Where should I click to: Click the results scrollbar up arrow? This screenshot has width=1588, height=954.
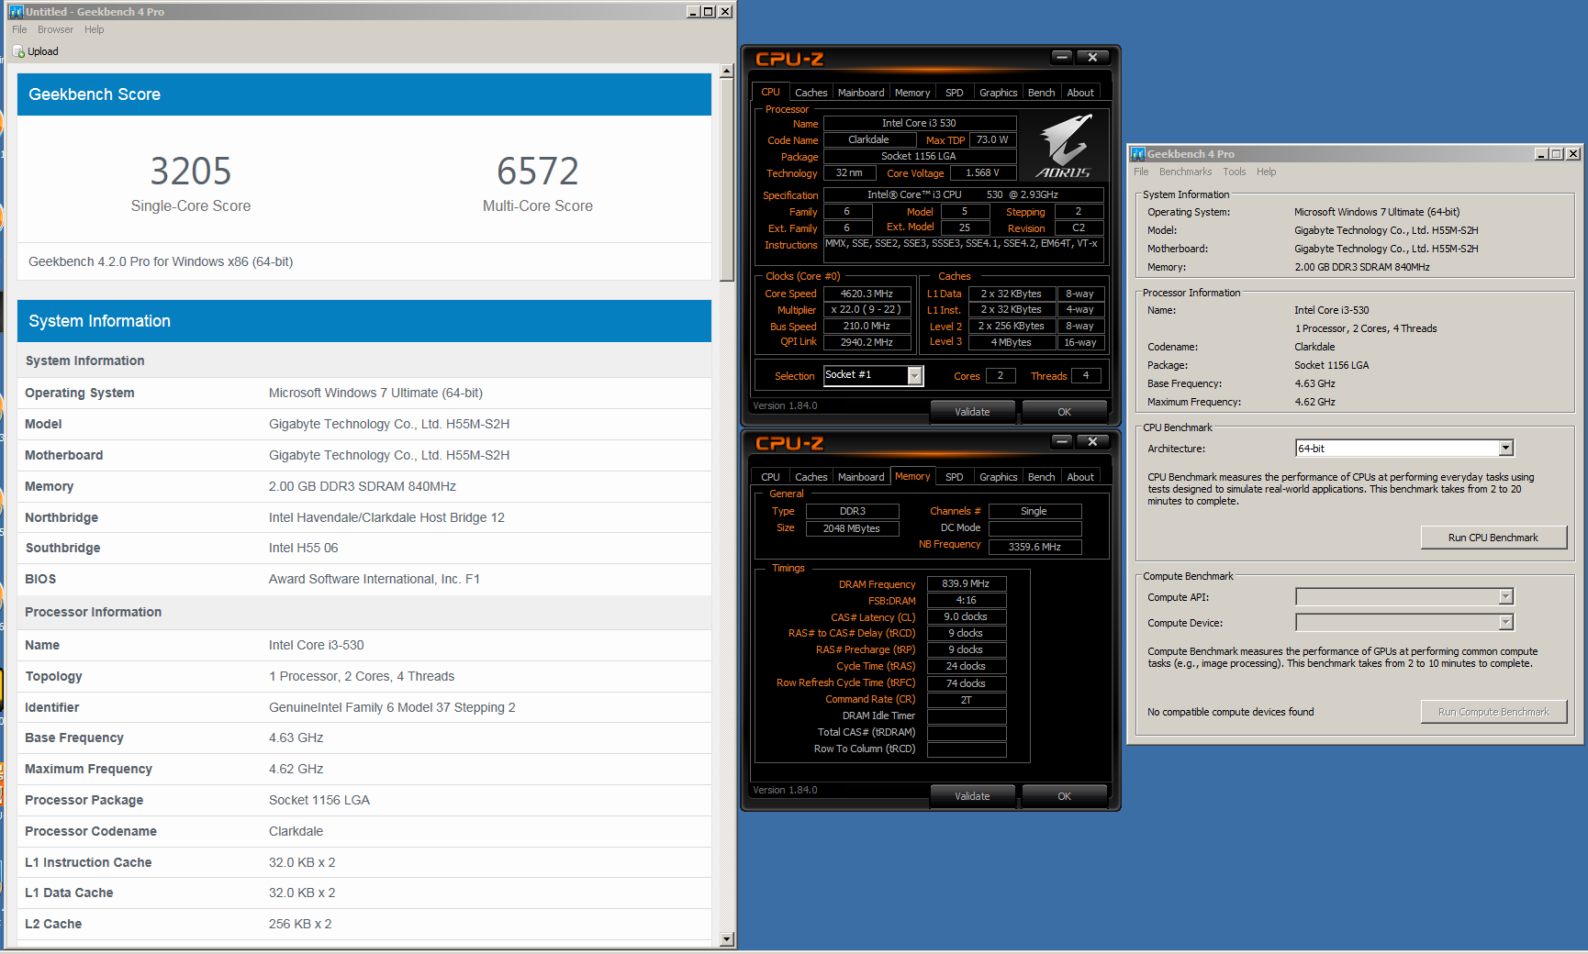[727, 71]
